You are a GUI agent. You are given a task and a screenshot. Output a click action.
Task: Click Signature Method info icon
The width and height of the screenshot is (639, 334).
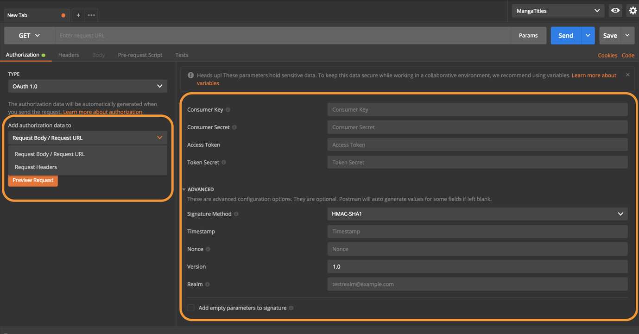click(x=236, y=214)
